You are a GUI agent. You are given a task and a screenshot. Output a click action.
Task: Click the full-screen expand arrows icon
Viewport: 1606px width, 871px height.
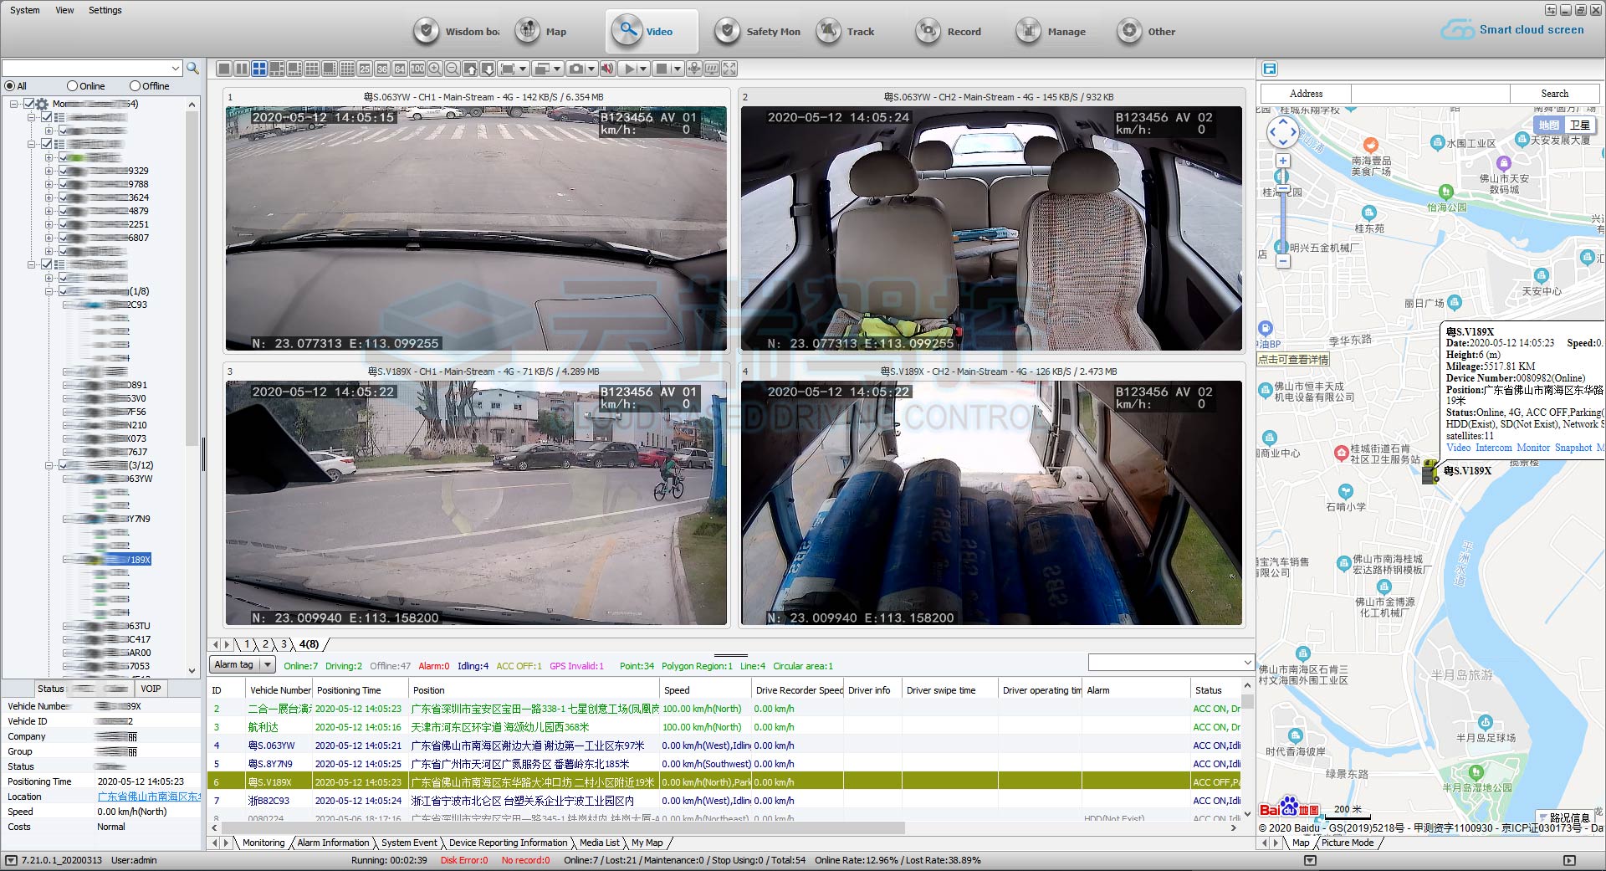point(729,69)
